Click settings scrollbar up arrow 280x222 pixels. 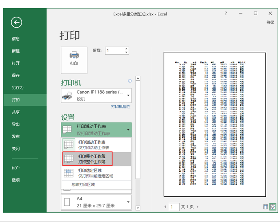pos(138,78)
